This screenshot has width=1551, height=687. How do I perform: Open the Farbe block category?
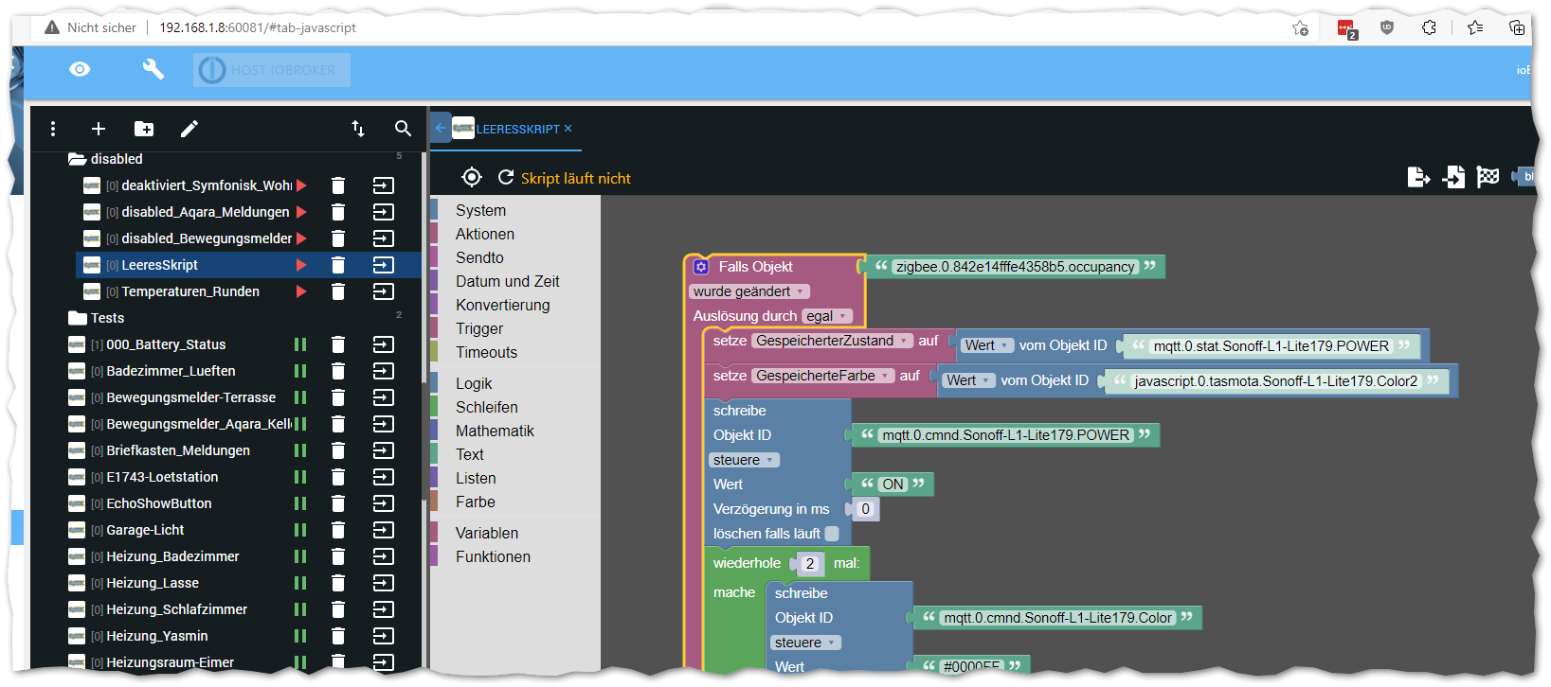[x=476, y=502]
